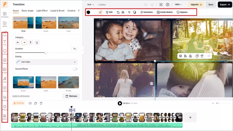Viewport: 233px width, 131px height.
Task: Click the Duration slider handle
Action: [46, 52]
